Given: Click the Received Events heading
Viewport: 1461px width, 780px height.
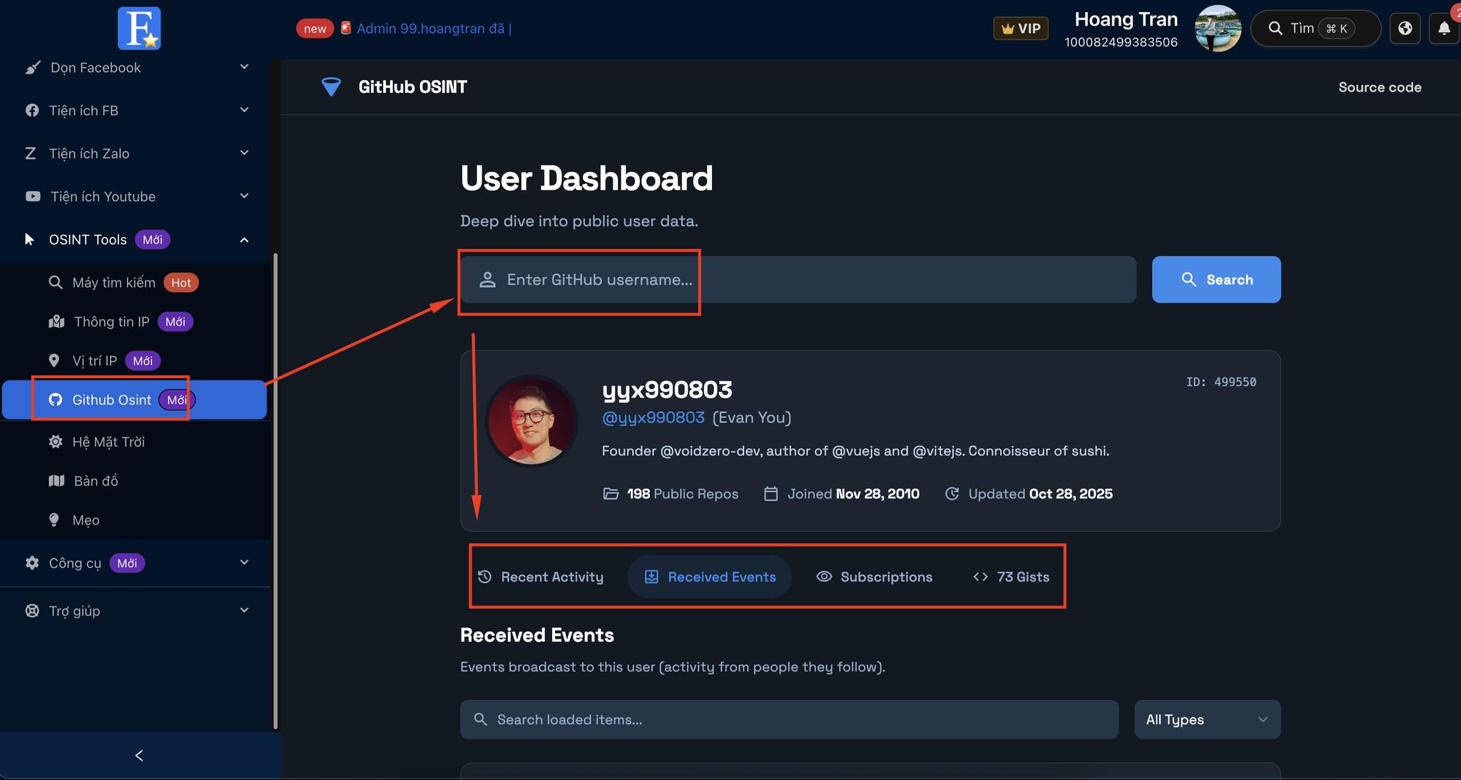Looking at the screenshot, I should [537, 635].
